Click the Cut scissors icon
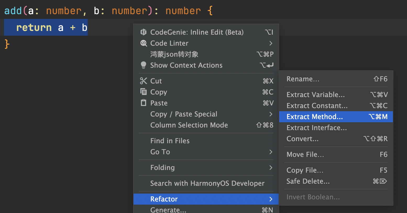The image size is (407, 213). (144, 81)
